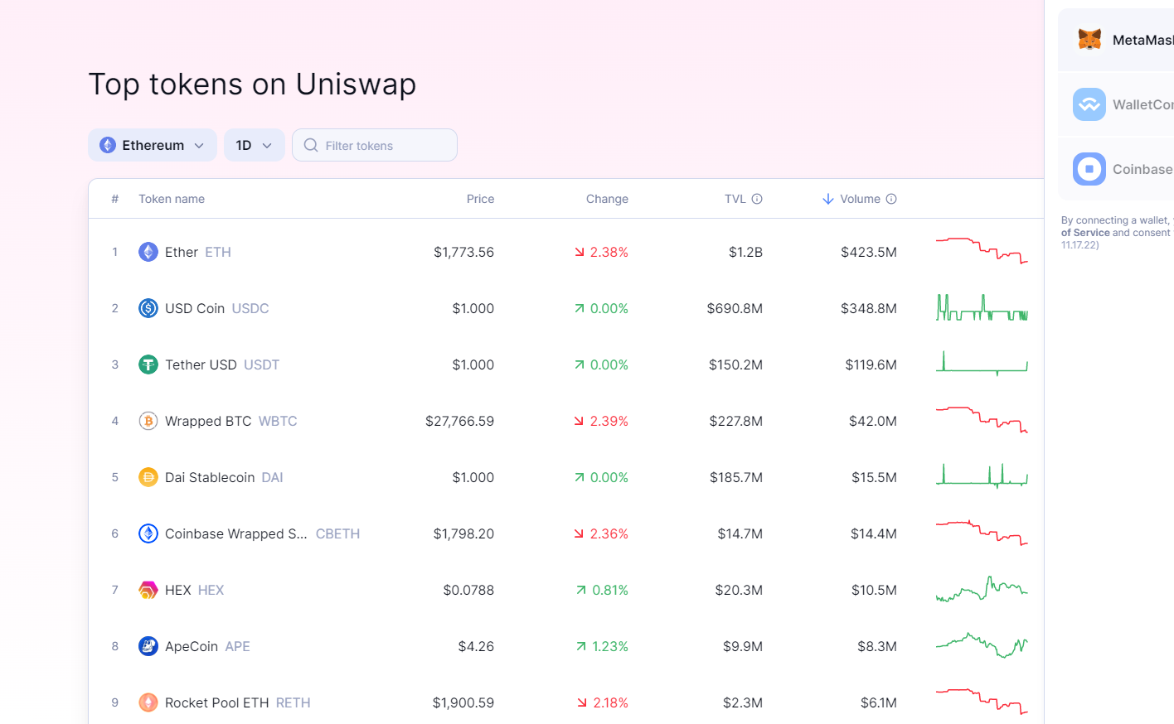The image size is (1174, 724).
Task: Click the ApeCoin token icon
Action: click(148, 646)
